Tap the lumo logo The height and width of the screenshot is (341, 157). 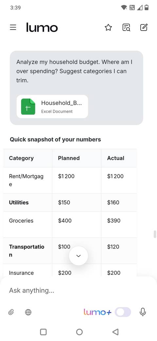coord(42,28)
